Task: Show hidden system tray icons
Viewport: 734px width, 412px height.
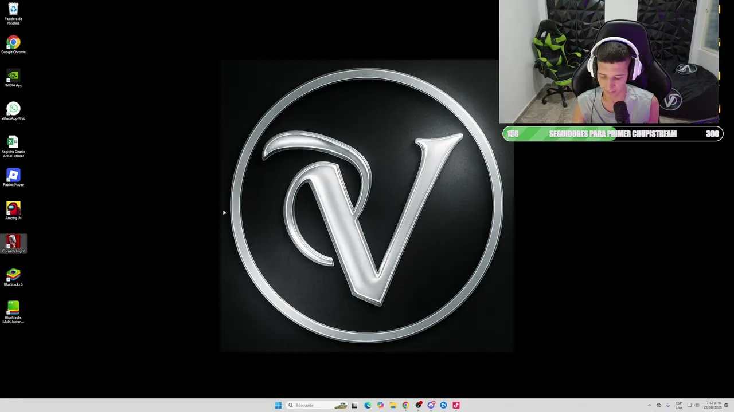Action: tap(650, 405)
